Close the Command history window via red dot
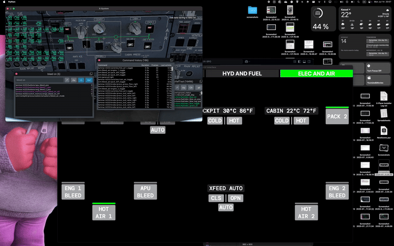Screen dimensions: 394x246 99,60
